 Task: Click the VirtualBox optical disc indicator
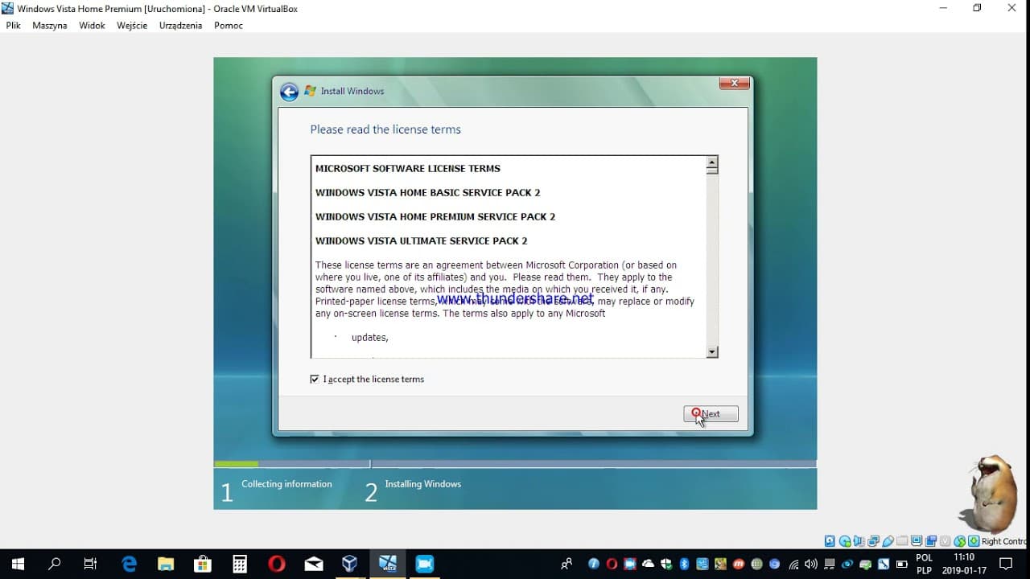click(845, 541)
